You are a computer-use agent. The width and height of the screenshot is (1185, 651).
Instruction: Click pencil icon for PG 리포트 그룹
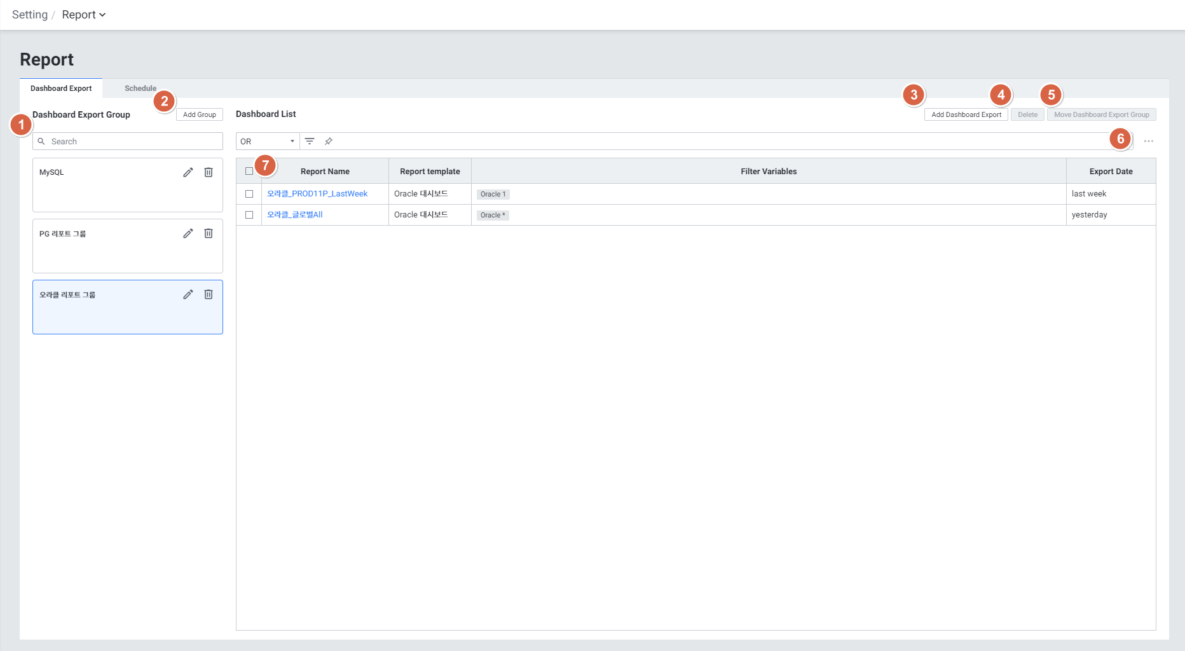click(188, 233)
